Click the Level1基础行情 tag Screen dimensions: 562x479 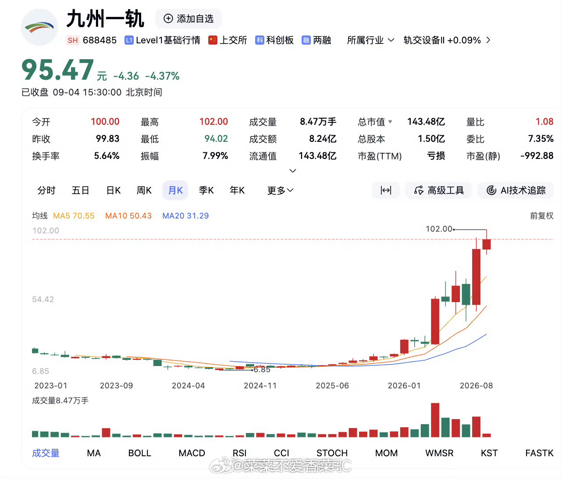pyautogui.click(x=163, y=40)
